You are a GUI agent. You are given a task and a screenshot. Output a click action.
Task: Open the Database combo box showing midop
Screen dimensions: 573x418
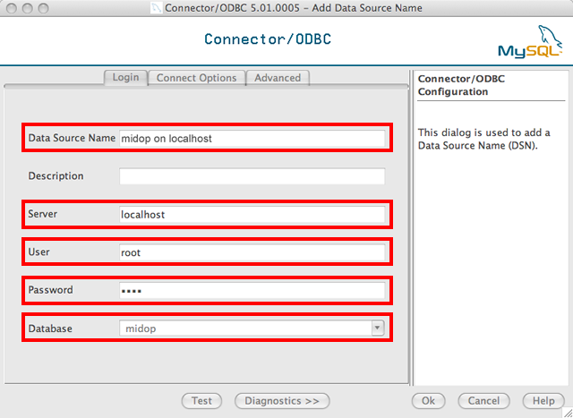pos(252,328)
